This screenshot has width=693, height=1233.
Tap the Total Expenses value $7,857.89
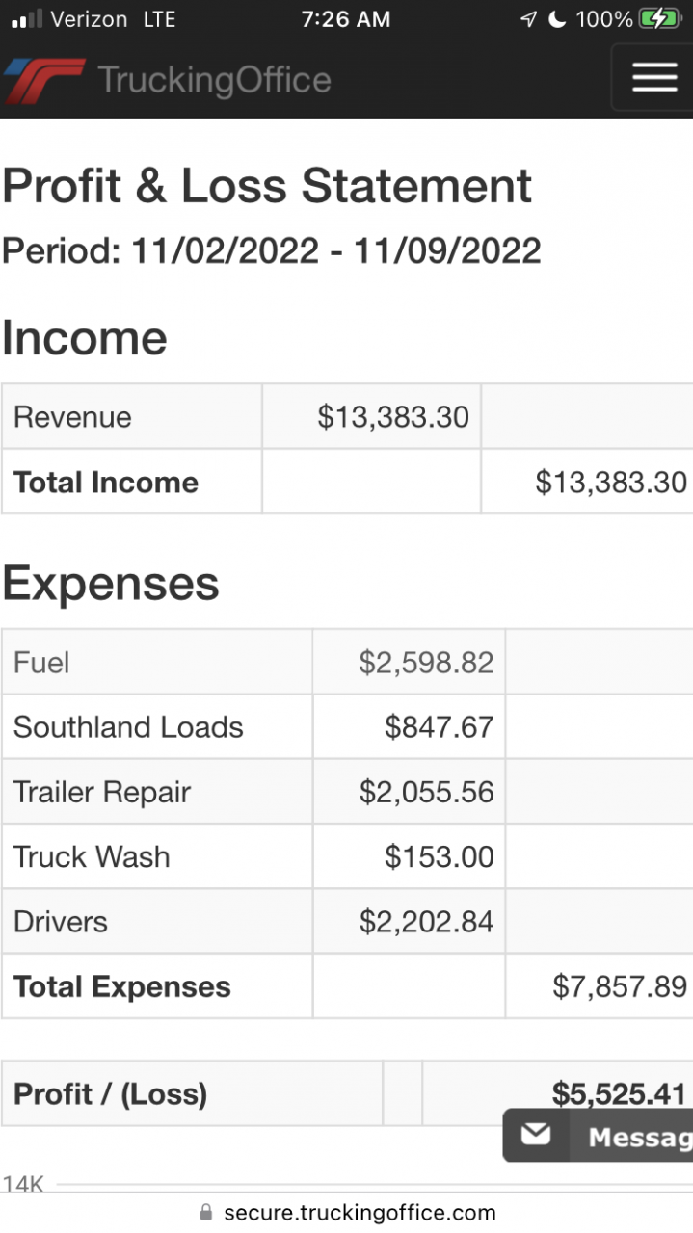pyautogui.click(x=619, y=985)
